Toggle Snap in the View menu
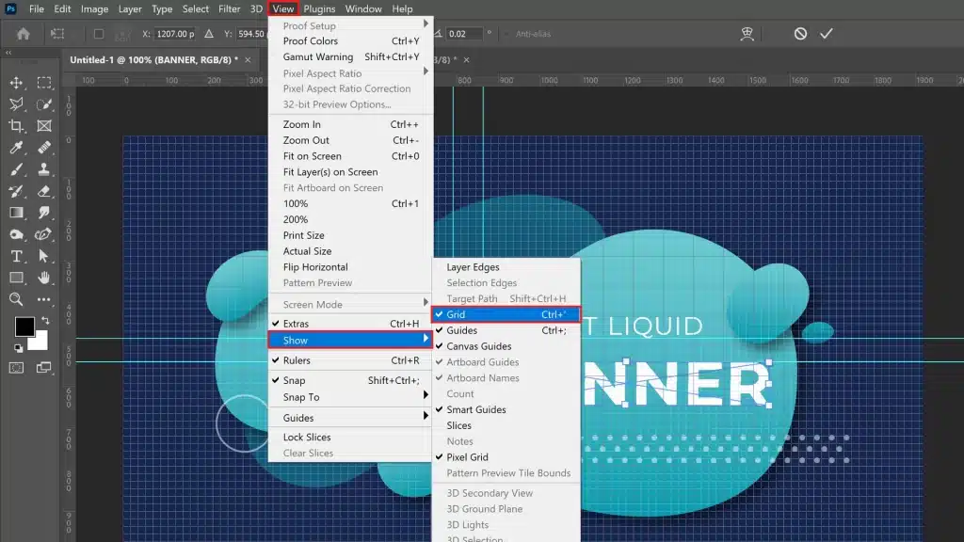The width and height of the screenshot is (964, 542). point(350,380)
